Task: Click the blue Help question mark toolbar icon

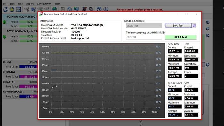Action: pos(99,9)
